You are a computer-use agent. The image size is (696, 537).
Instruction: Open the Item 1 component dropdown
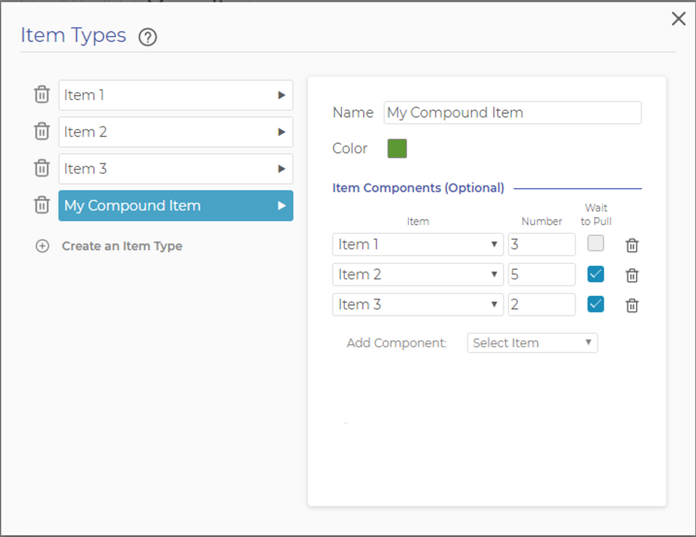coord(417,244)
